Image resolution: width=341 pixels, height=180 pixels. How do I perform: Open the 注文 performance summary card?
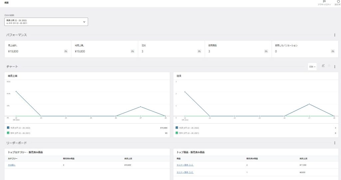click(171, 49)
